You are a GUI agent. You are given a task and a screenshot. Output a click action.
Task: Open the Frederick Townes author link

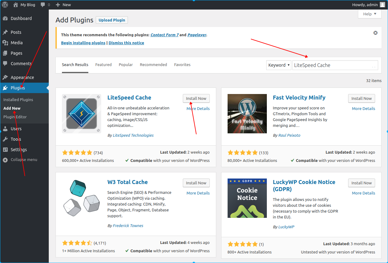pos(128,226)
